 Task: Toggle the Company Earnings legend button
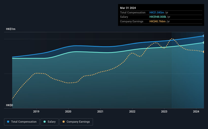tap(76, 122)
